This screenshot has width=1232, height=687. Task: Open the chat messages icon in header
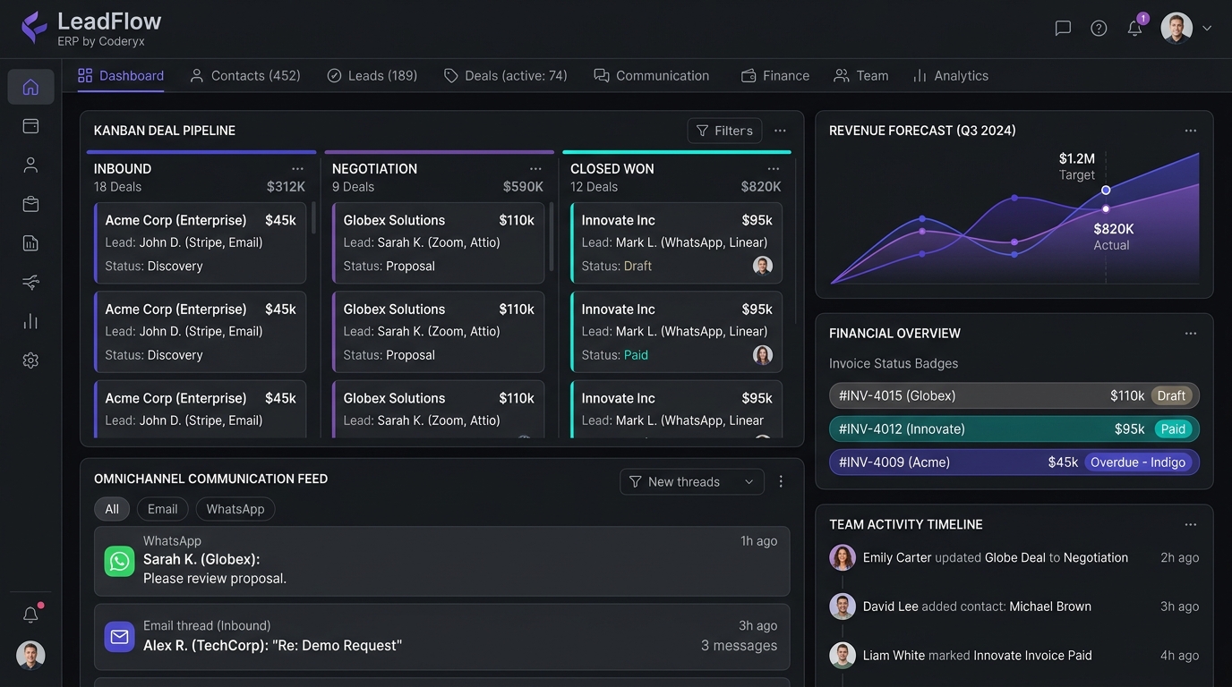pos(1063,28)
